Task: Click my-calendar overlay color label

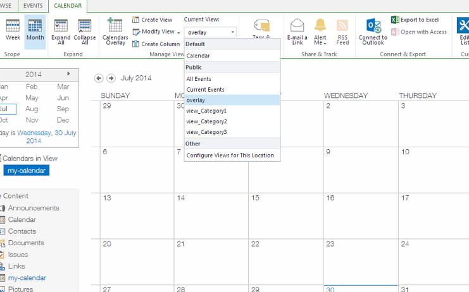Action: (x=27, y=171)
